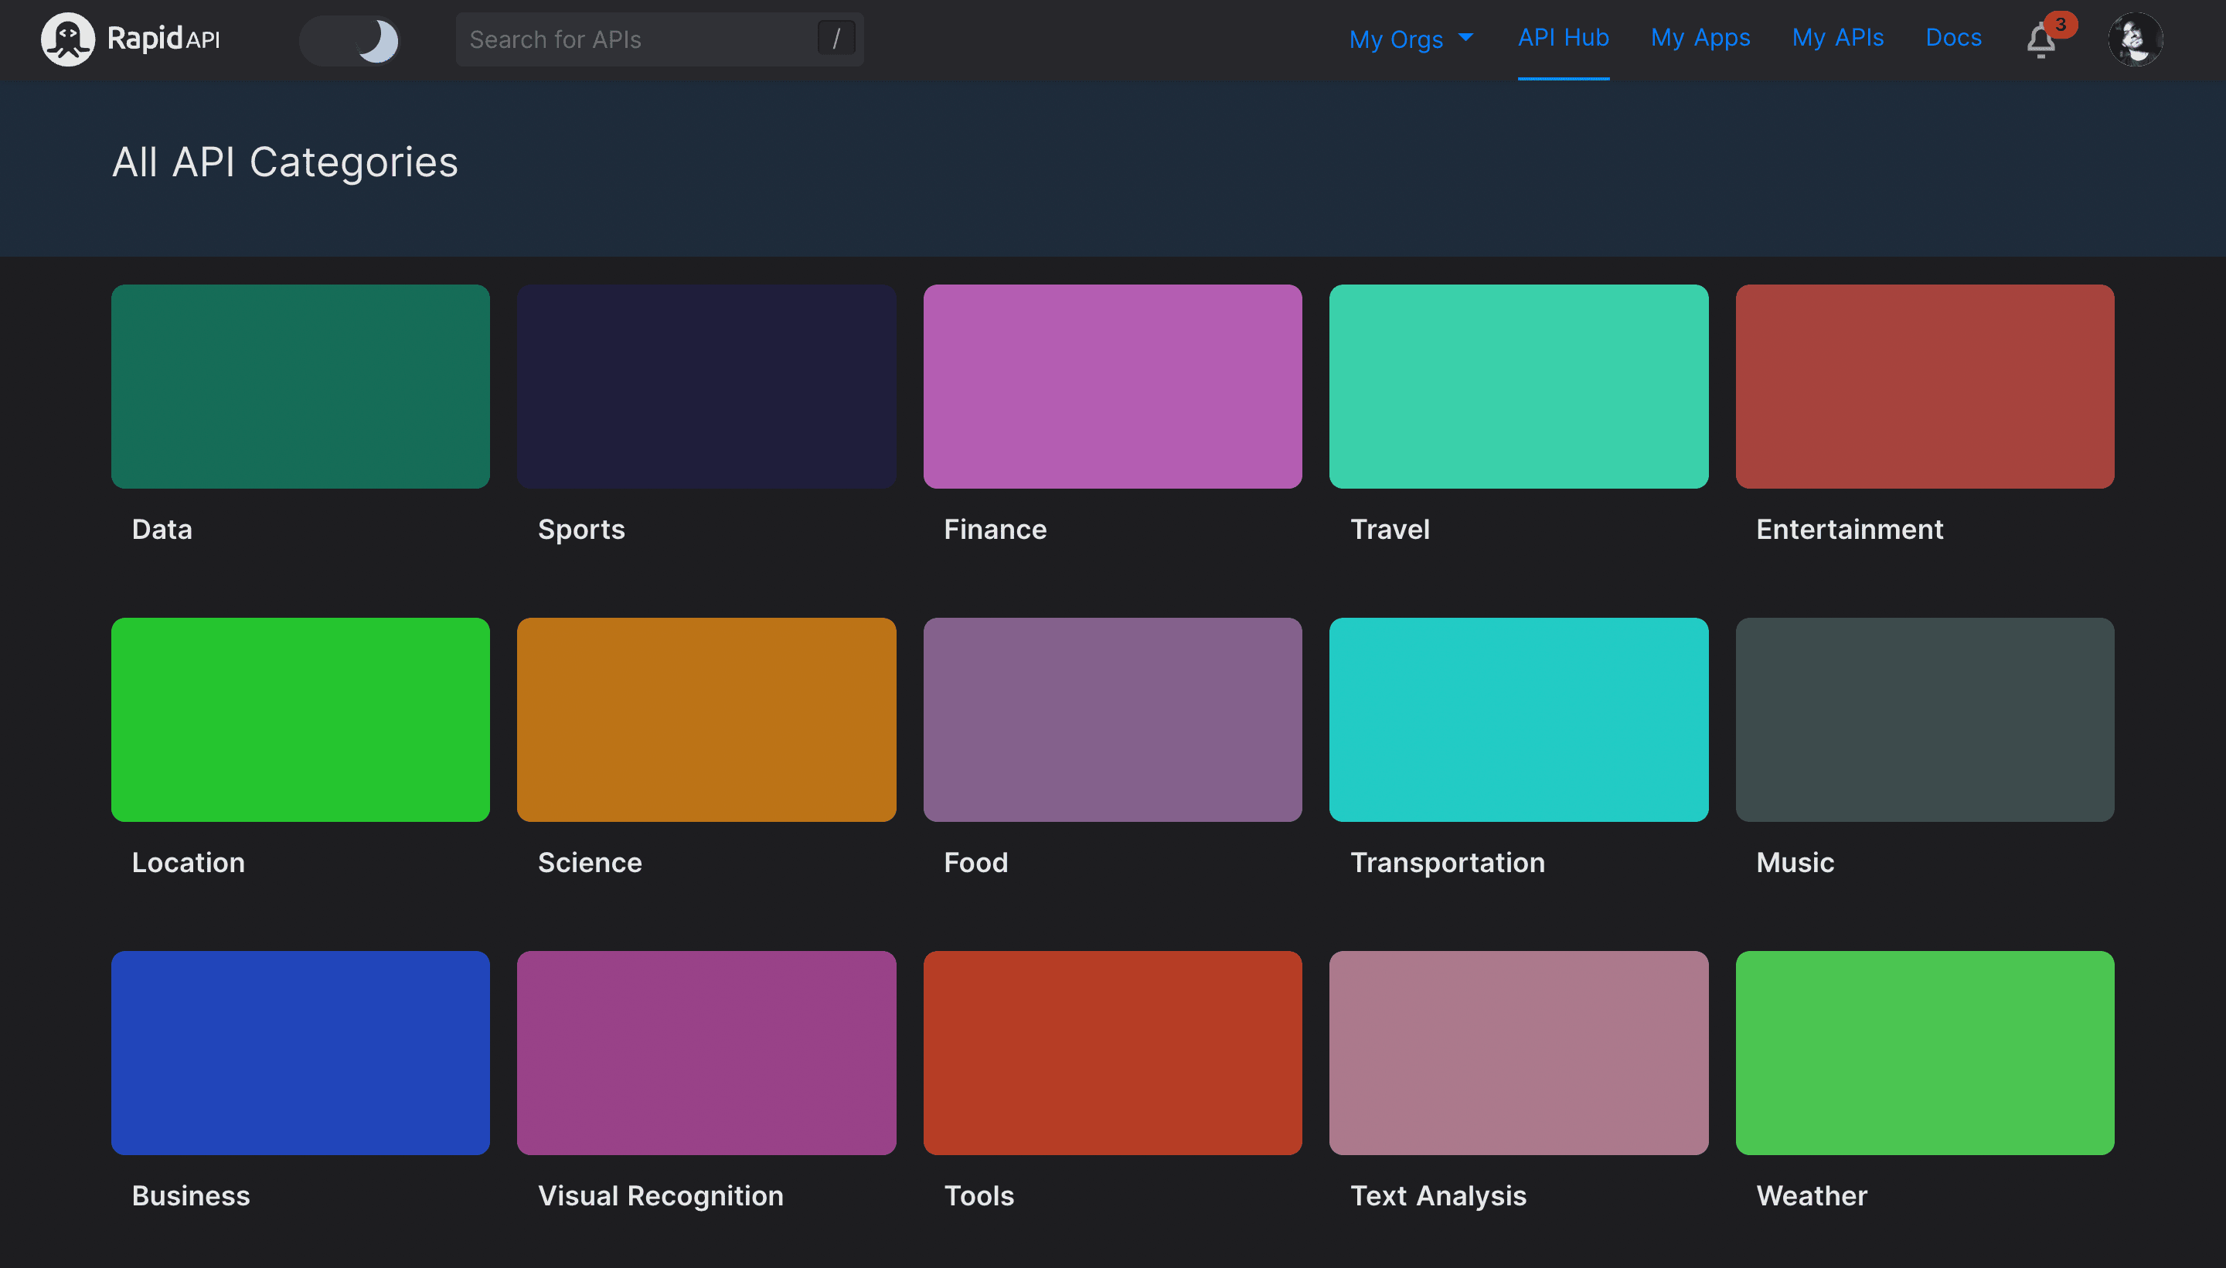
Task: Select the Text Analysis category tile
Action: (x=1518, y=1053)
